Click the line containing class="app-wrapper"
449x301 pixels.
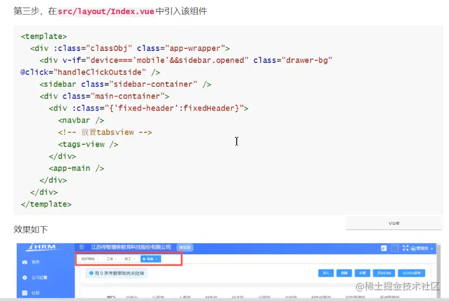click(130, 48)
